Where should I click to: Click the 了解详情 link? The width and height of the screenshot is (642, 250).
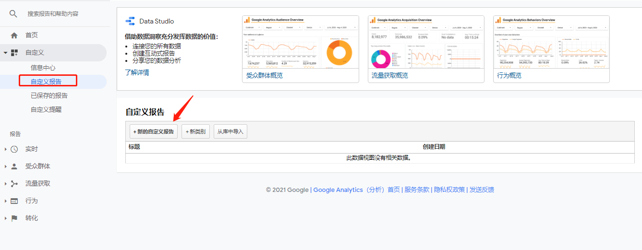click(x=137, y=72)
